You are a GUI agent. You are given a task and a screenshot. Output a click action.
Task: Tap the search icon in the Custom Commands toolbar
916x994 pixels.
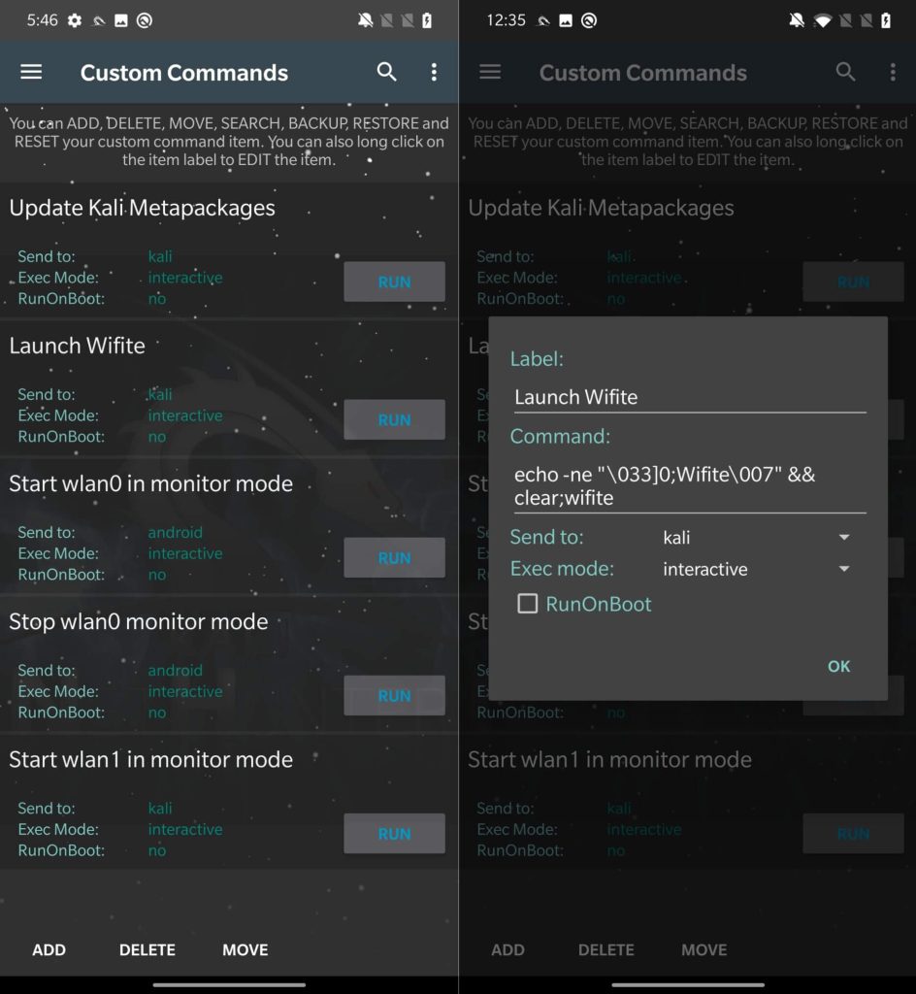tap(386, 72)
